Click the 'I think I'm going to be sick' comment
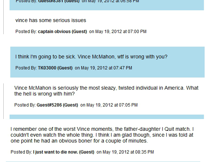Image resolution: width=212 pixels, height=162 pixels. pyautogui.click(x=91, y=57)
